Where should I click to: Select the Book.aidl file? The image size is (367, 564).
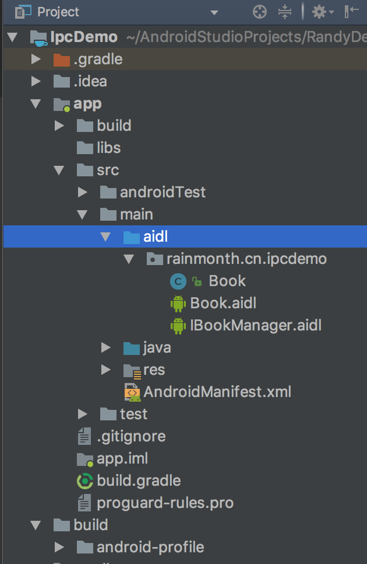pos(223,303)
